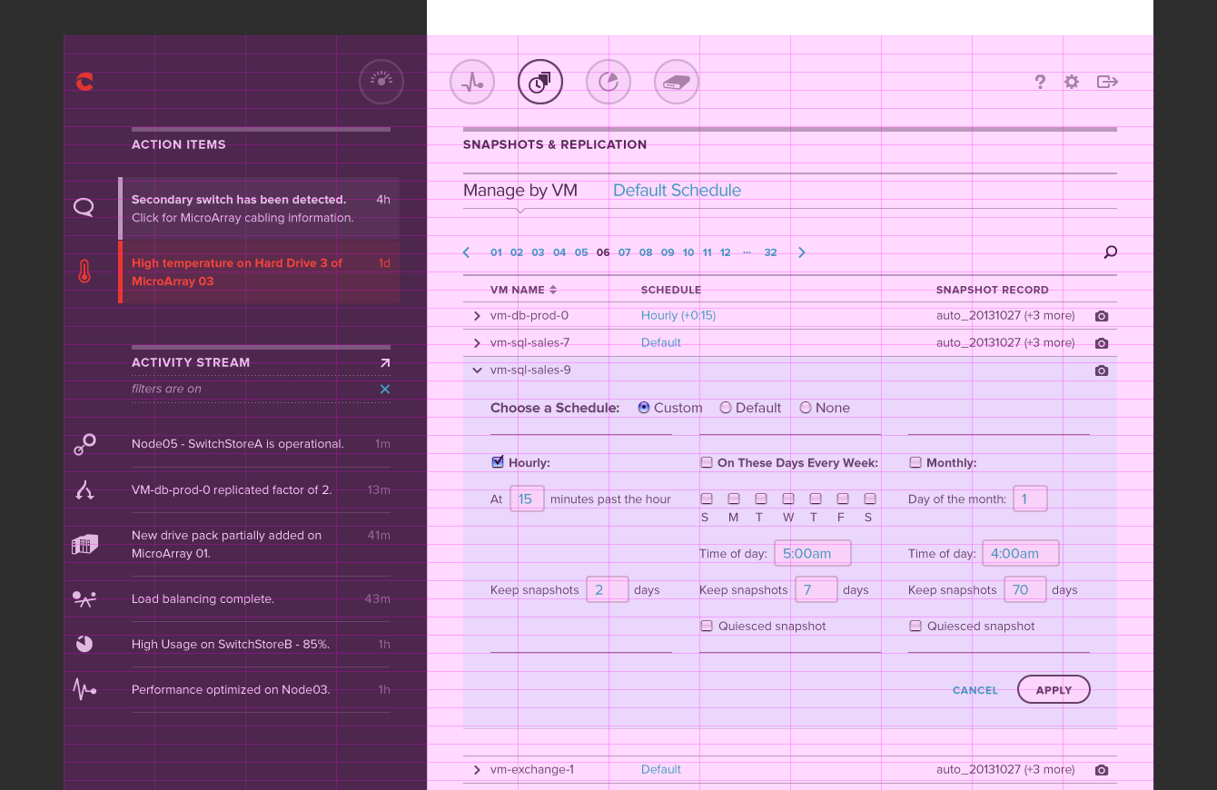Viewport: 1217px width, 790px height.
Task: Open the settings gear icon
Action: 1072,82
